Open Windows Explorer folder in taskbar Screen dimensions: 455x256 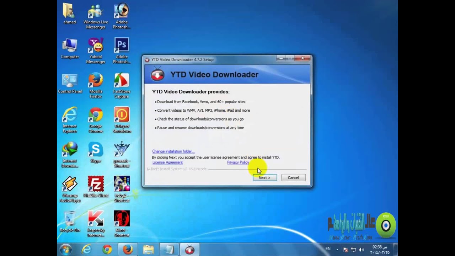(x=148, y=250)
